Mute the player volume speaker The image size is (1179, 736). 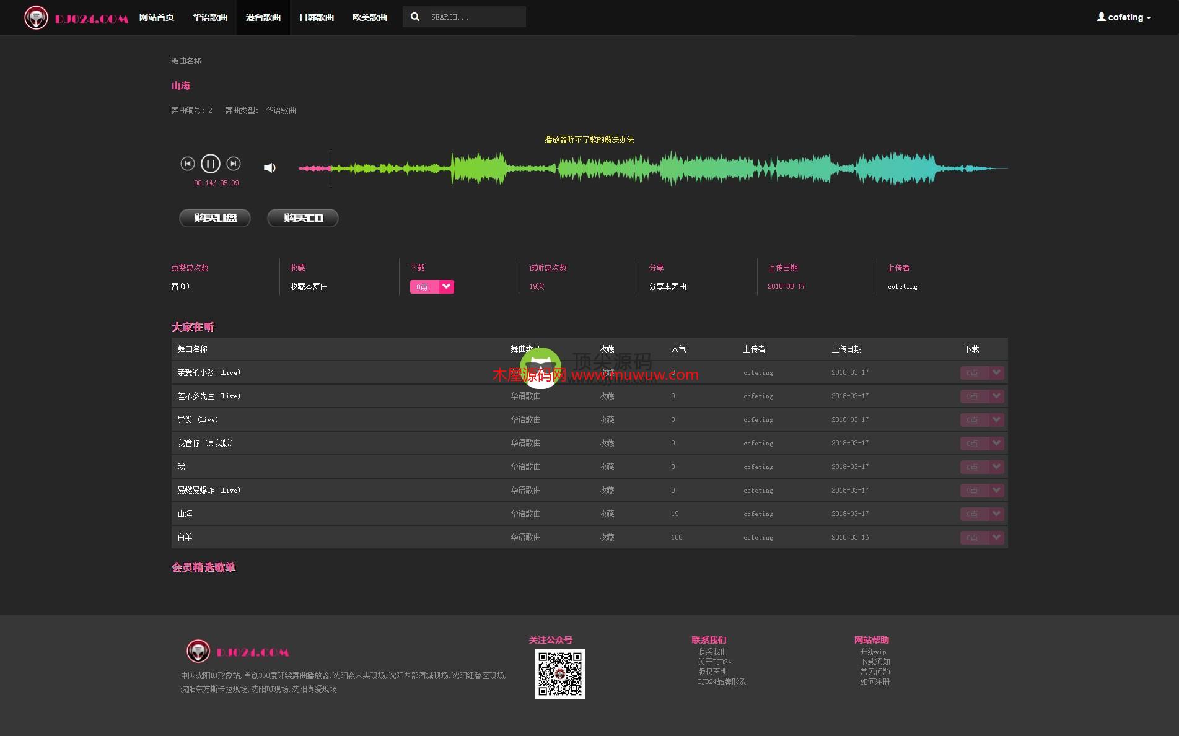click(270, 168)
